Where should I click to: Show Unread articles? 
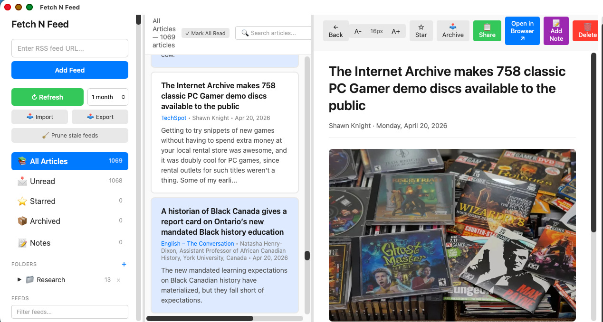70,181
